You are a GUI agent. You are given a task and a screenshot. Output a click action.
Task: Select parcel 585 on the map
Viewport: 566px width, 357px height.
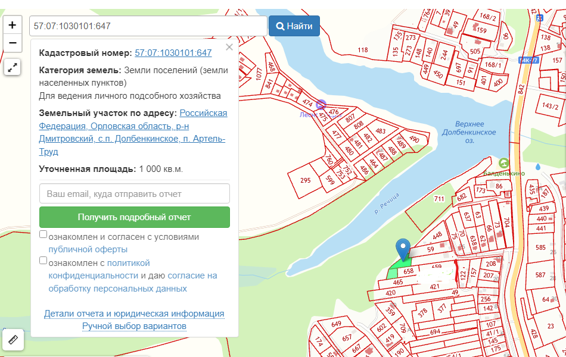click(540, 248)
